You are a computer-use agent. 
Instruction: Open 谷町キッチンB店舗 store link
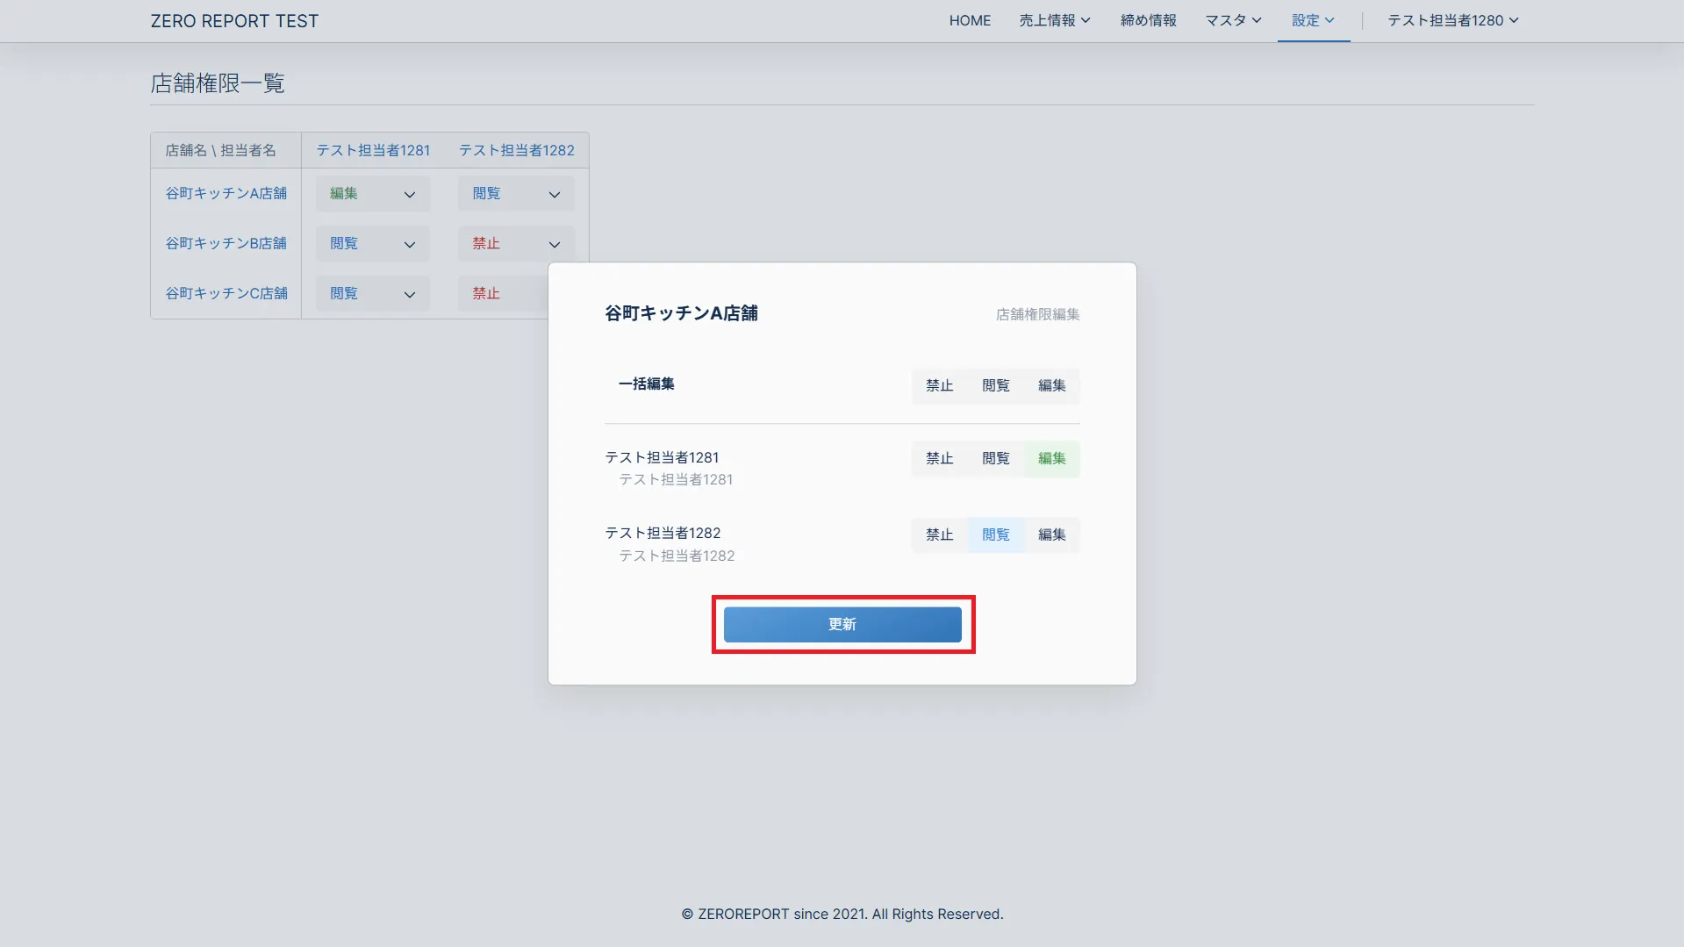226,243
